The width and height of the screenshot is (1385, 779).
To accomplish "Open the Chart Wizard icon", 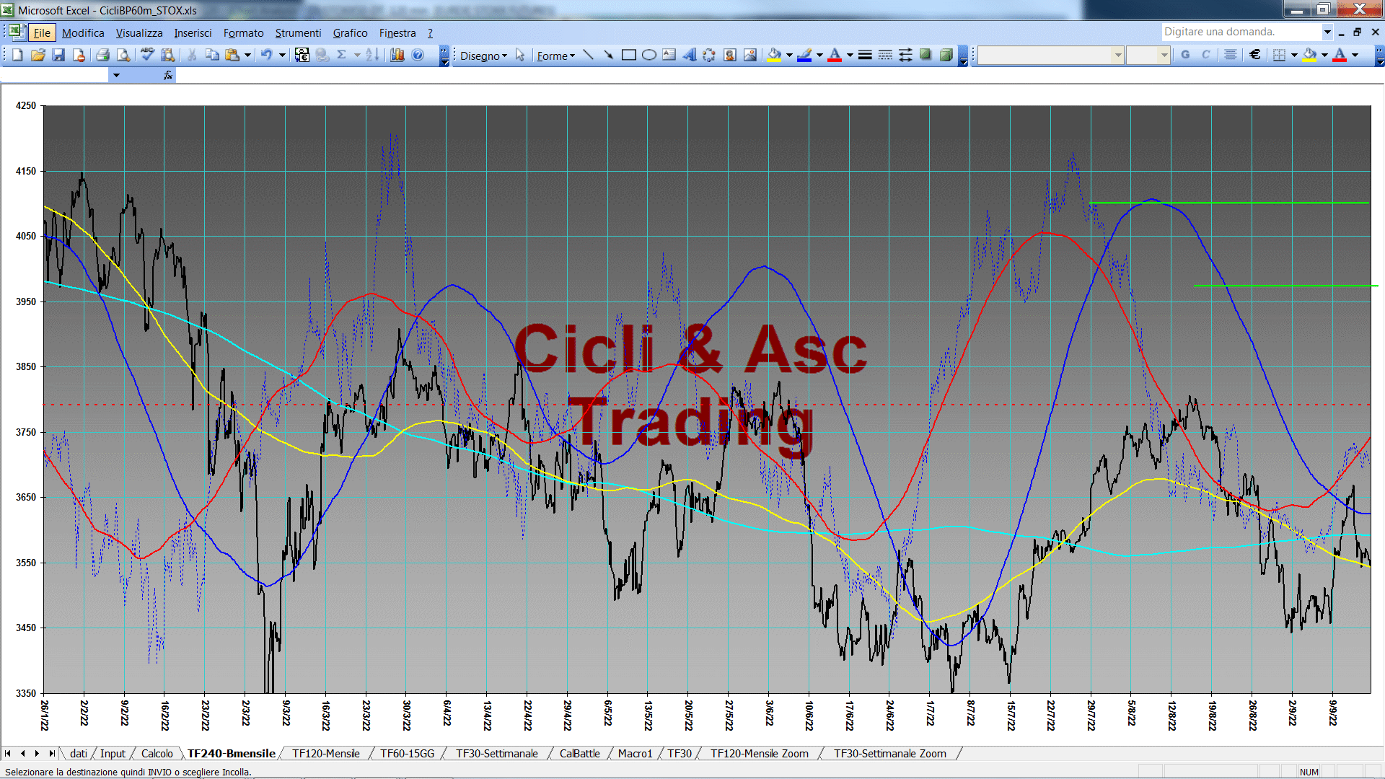I will point(397,55).
